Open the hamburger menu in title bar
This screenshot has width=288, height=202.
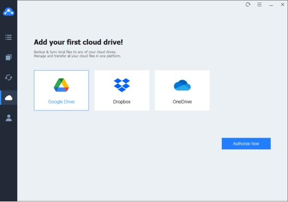[259, 4]
